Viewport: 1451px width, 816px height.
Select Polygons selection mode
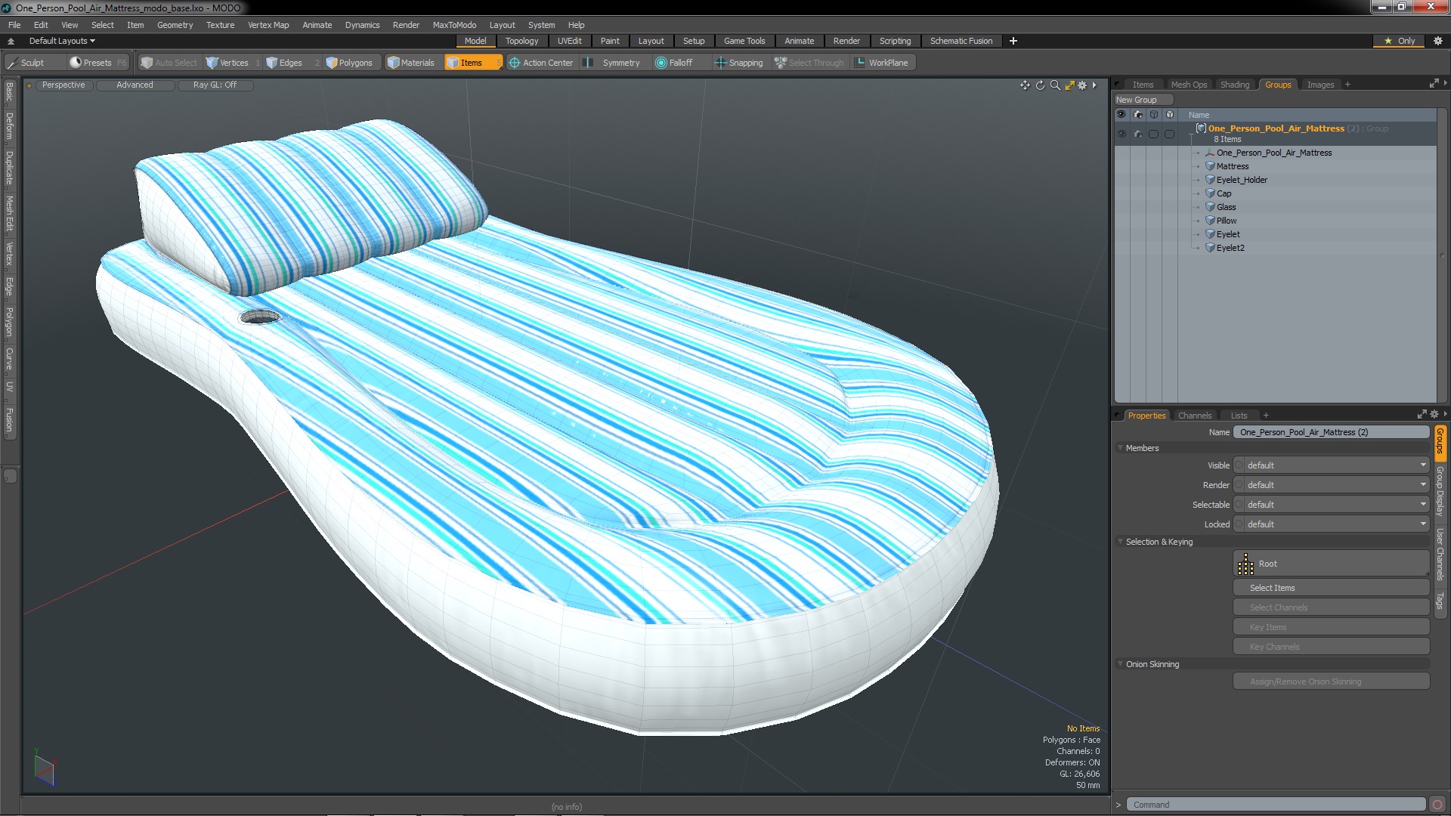tap(349, 63)
